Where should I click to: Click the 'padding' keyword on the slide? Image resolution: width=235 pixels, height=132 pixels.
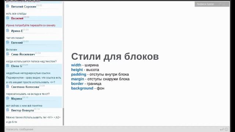click(x=79, y=74)
